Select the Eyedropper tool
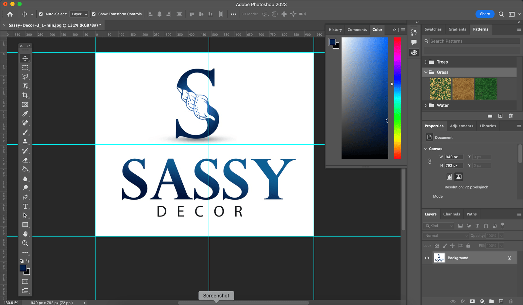This screenshot has height=305, width=523. point(25,114)
